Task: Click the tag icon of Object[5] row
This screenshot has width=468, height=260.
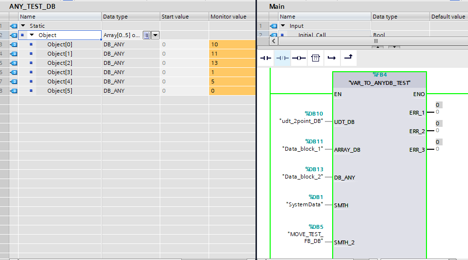Action: [x=14, y=91]
